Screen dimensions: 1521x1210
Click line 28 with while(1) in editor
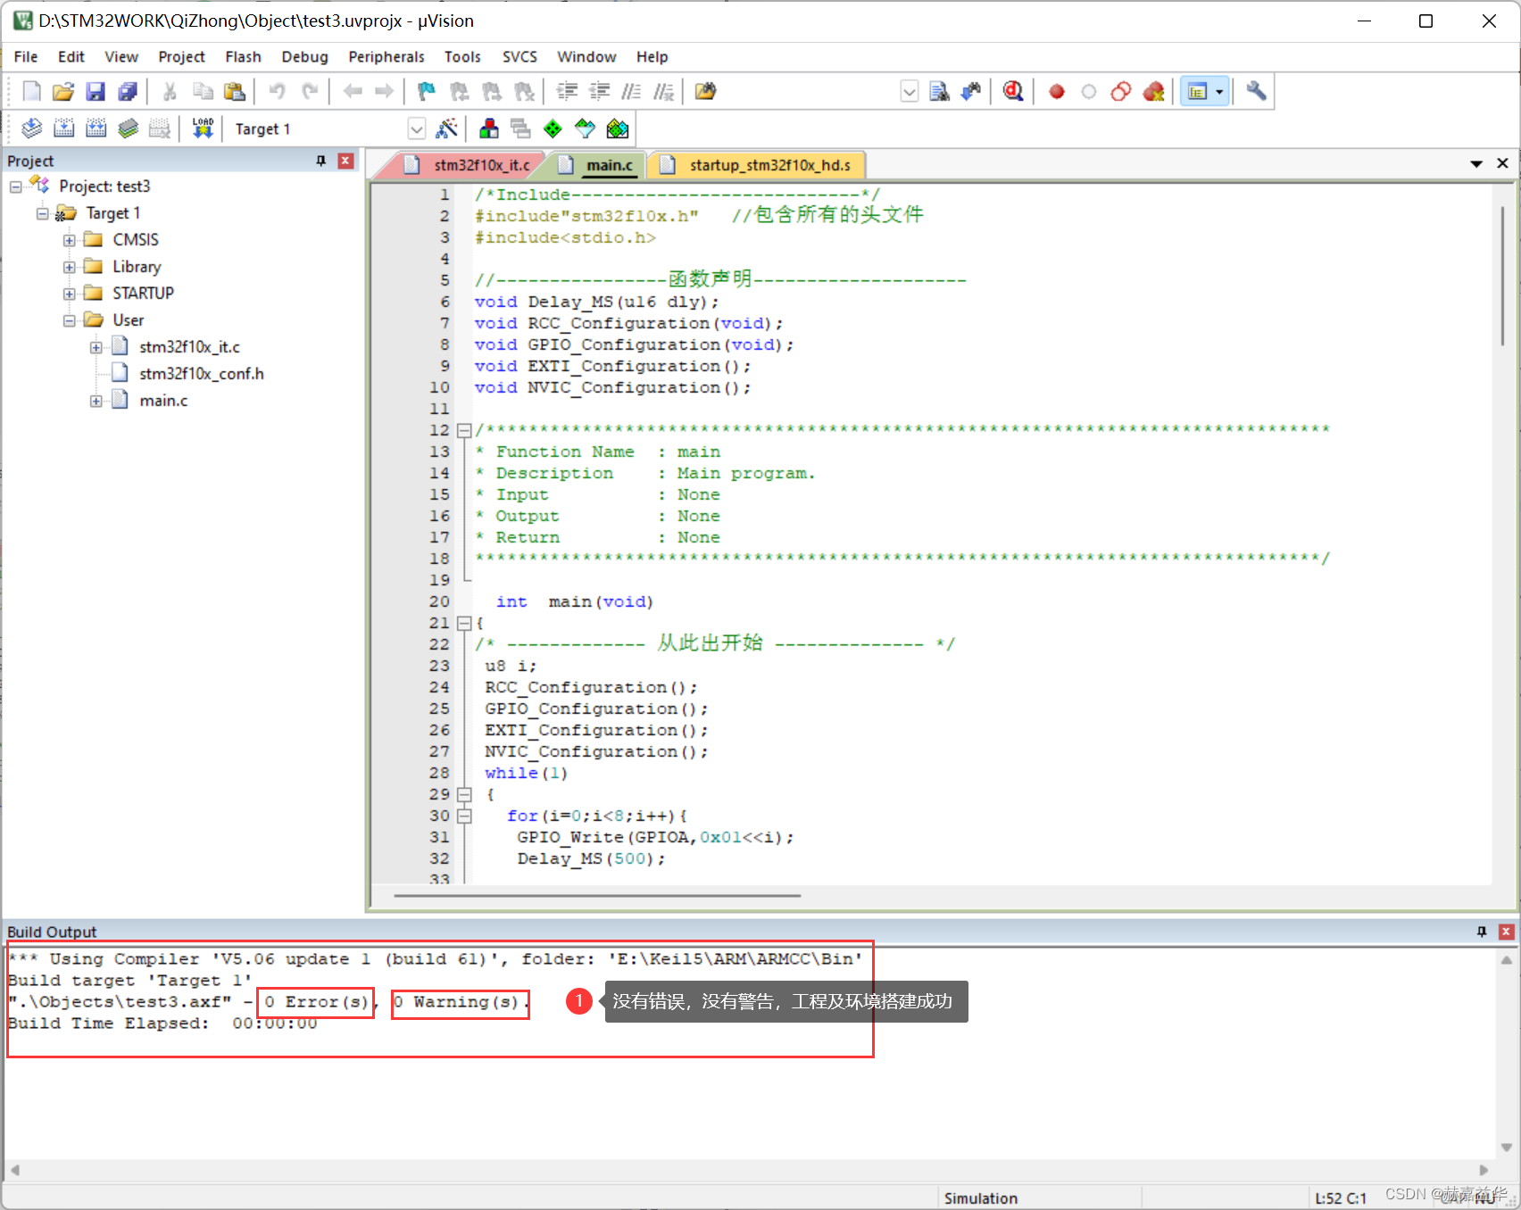[x=526, y=773]
